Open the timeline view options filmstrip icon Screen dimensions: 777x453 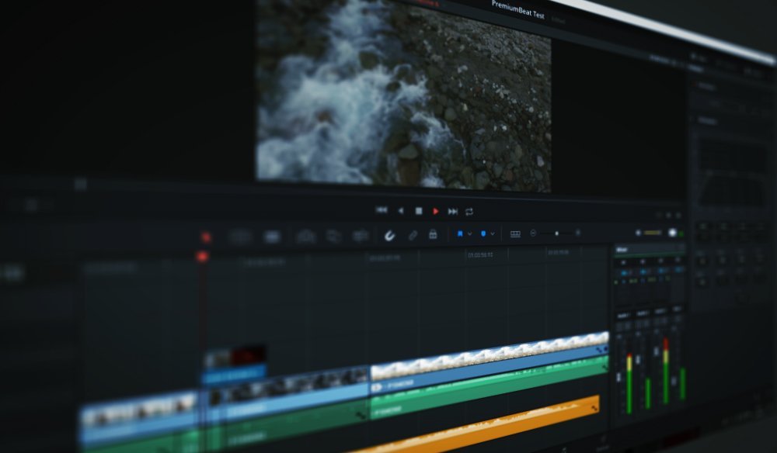pyautogui.click(x=516, y=233)
